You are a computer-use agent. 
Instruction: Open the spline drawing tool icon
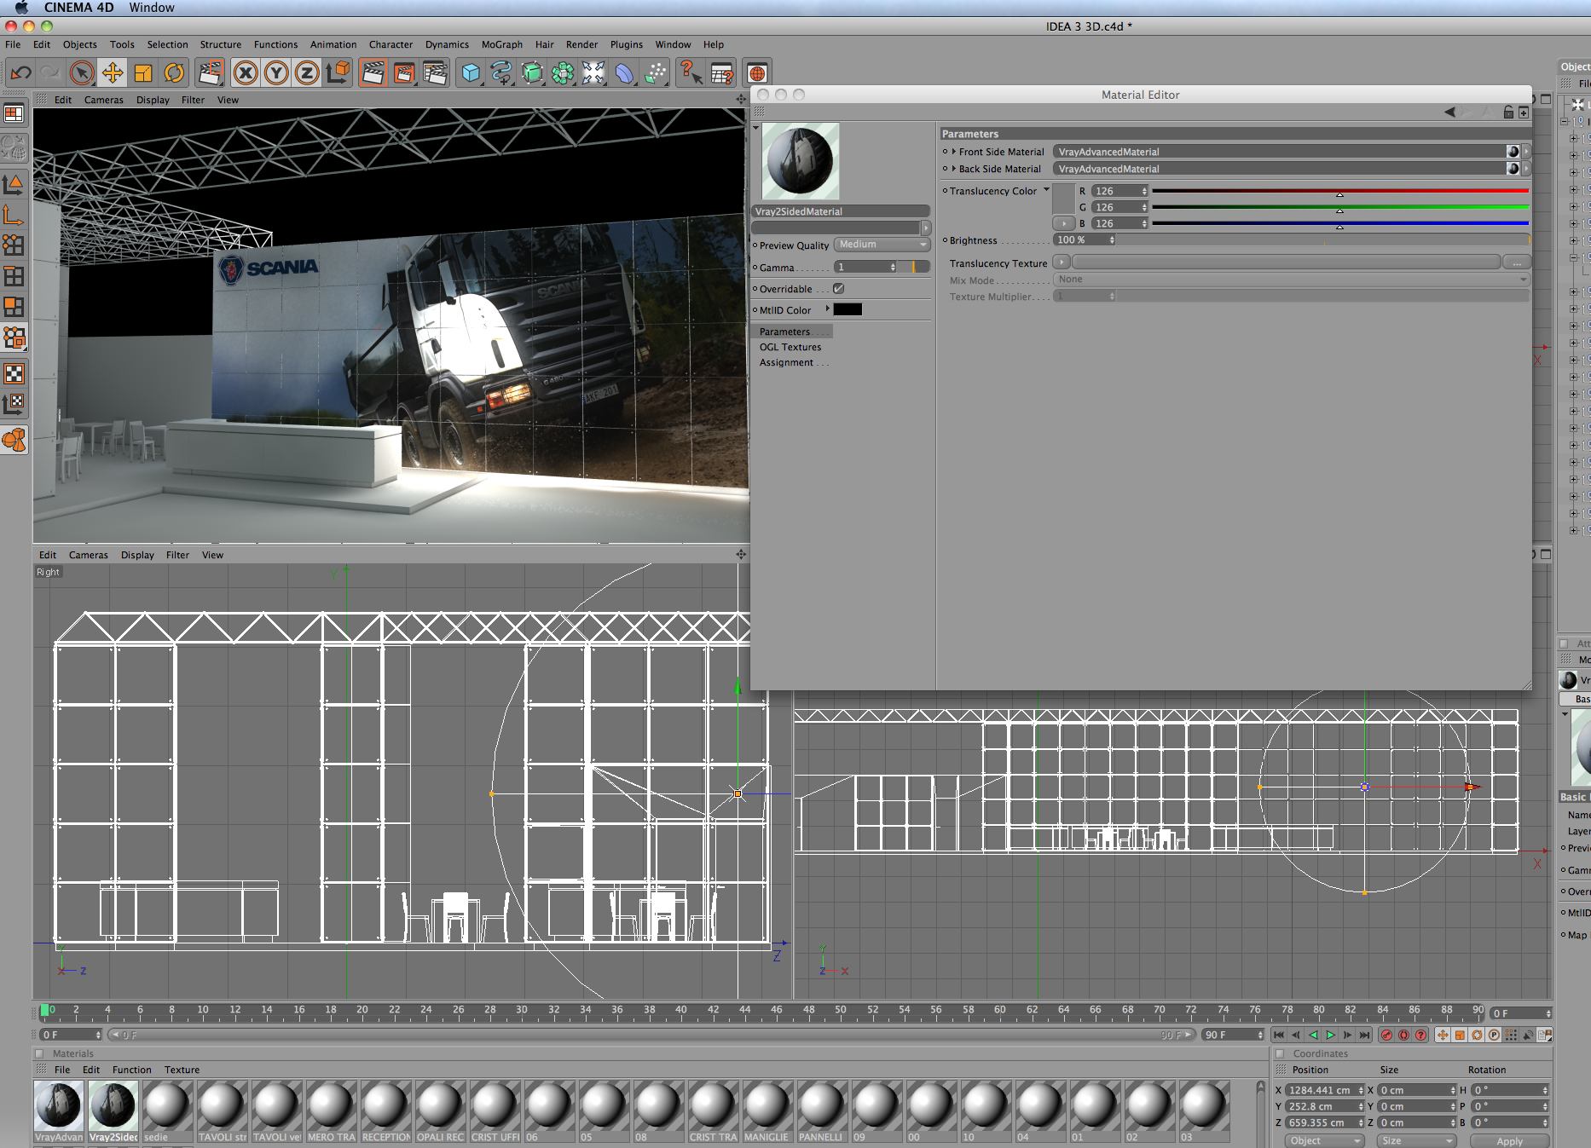501,73
